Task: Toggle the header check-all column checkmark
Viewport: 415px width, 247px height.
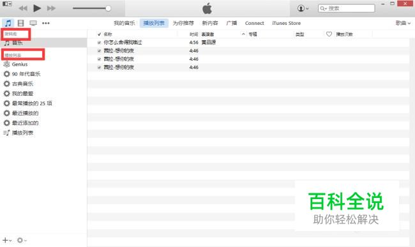Action: coord(99,34)
